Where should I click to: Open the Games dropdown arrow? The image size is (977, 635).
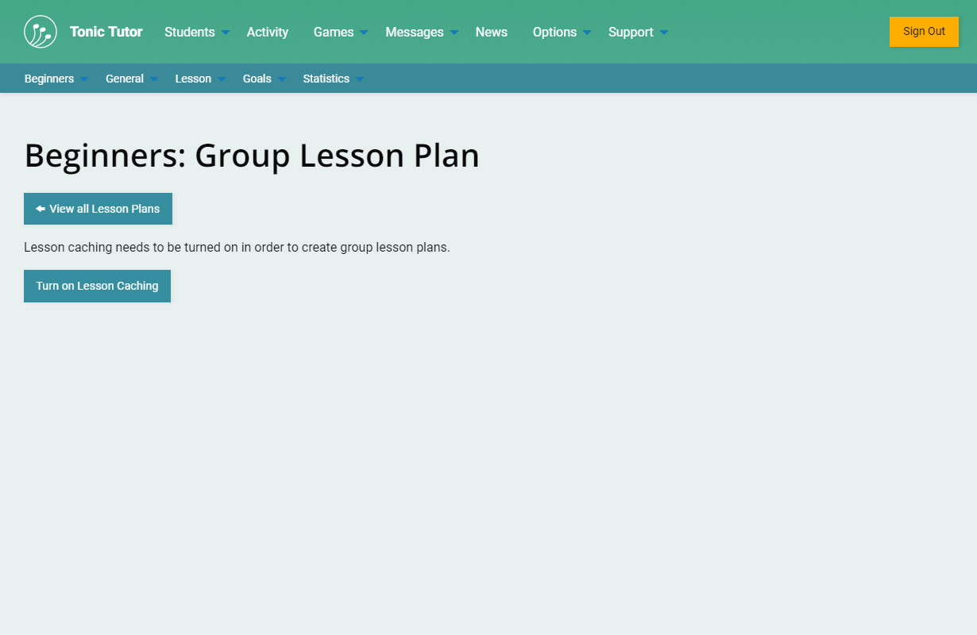point(364,33)
